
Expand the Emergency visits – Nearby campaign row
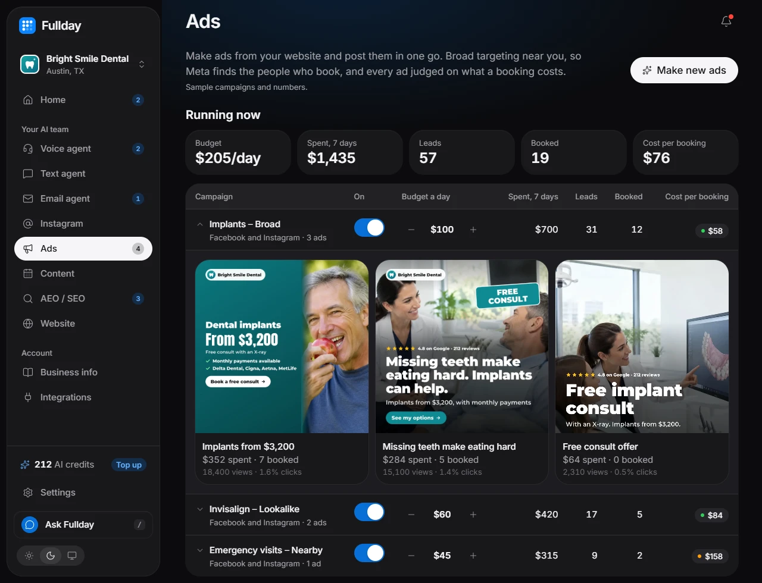pyautogui.click(x=200, y=550)
